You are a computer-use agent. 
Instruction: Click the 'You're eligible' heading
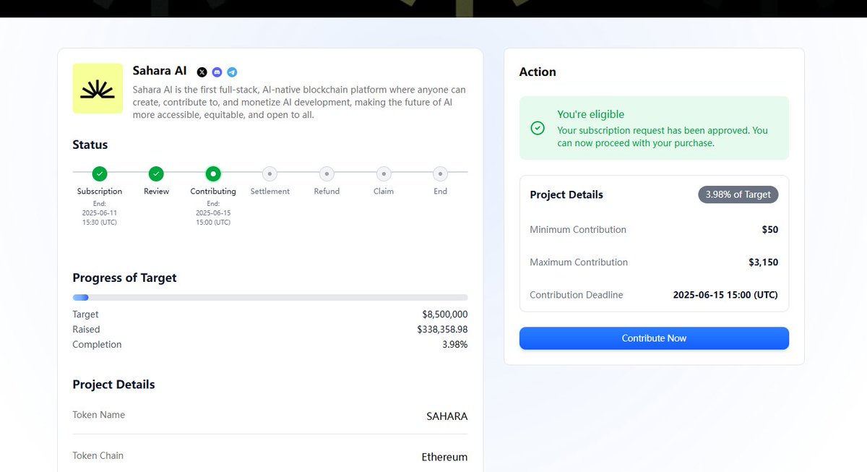click(x=591, y=114)
